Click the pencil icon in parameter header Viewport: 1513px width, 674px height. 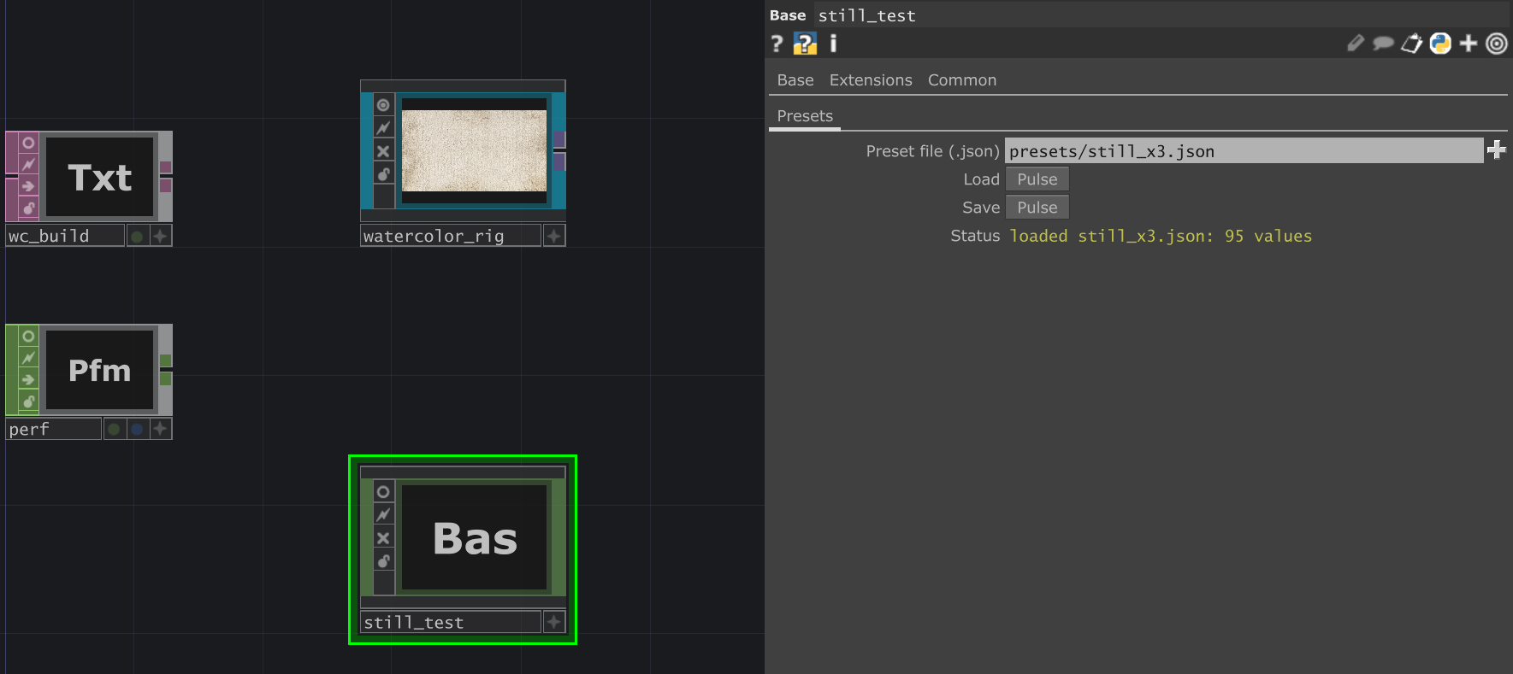click(x=1356, y=44)
